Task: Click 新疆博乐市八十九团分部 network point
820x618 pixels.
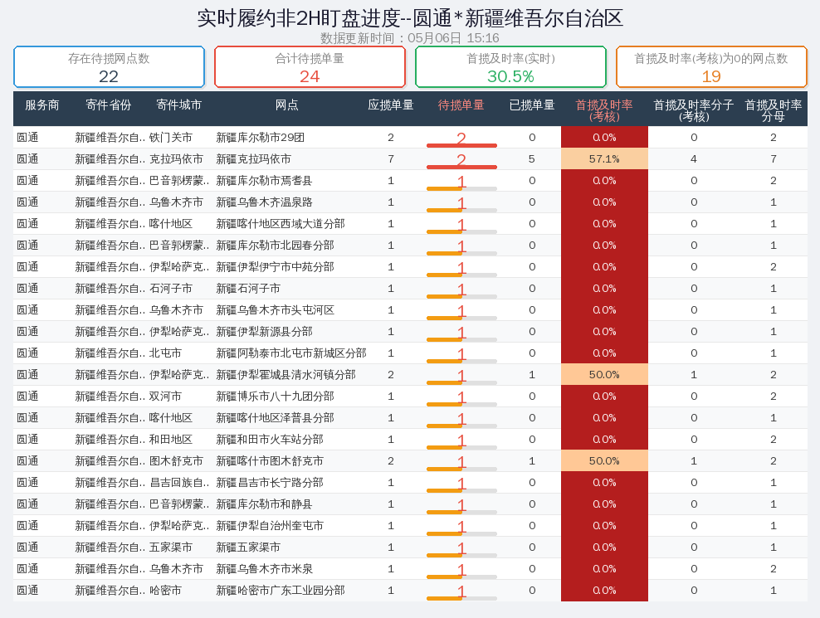Action: [x=275, y=397]
